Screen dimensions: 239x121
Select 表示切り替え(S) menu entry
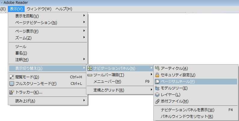tap(48, 68)
